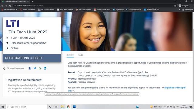The height and width of the screenshot is (109, 194).
Task: Click the 'Round-2: Technical Interview' line
Action: pyautogui.click(x=82, y=79)
